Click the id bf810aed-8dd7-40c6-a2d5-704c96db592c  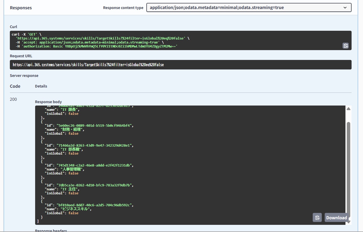click(x=94, y=205)
